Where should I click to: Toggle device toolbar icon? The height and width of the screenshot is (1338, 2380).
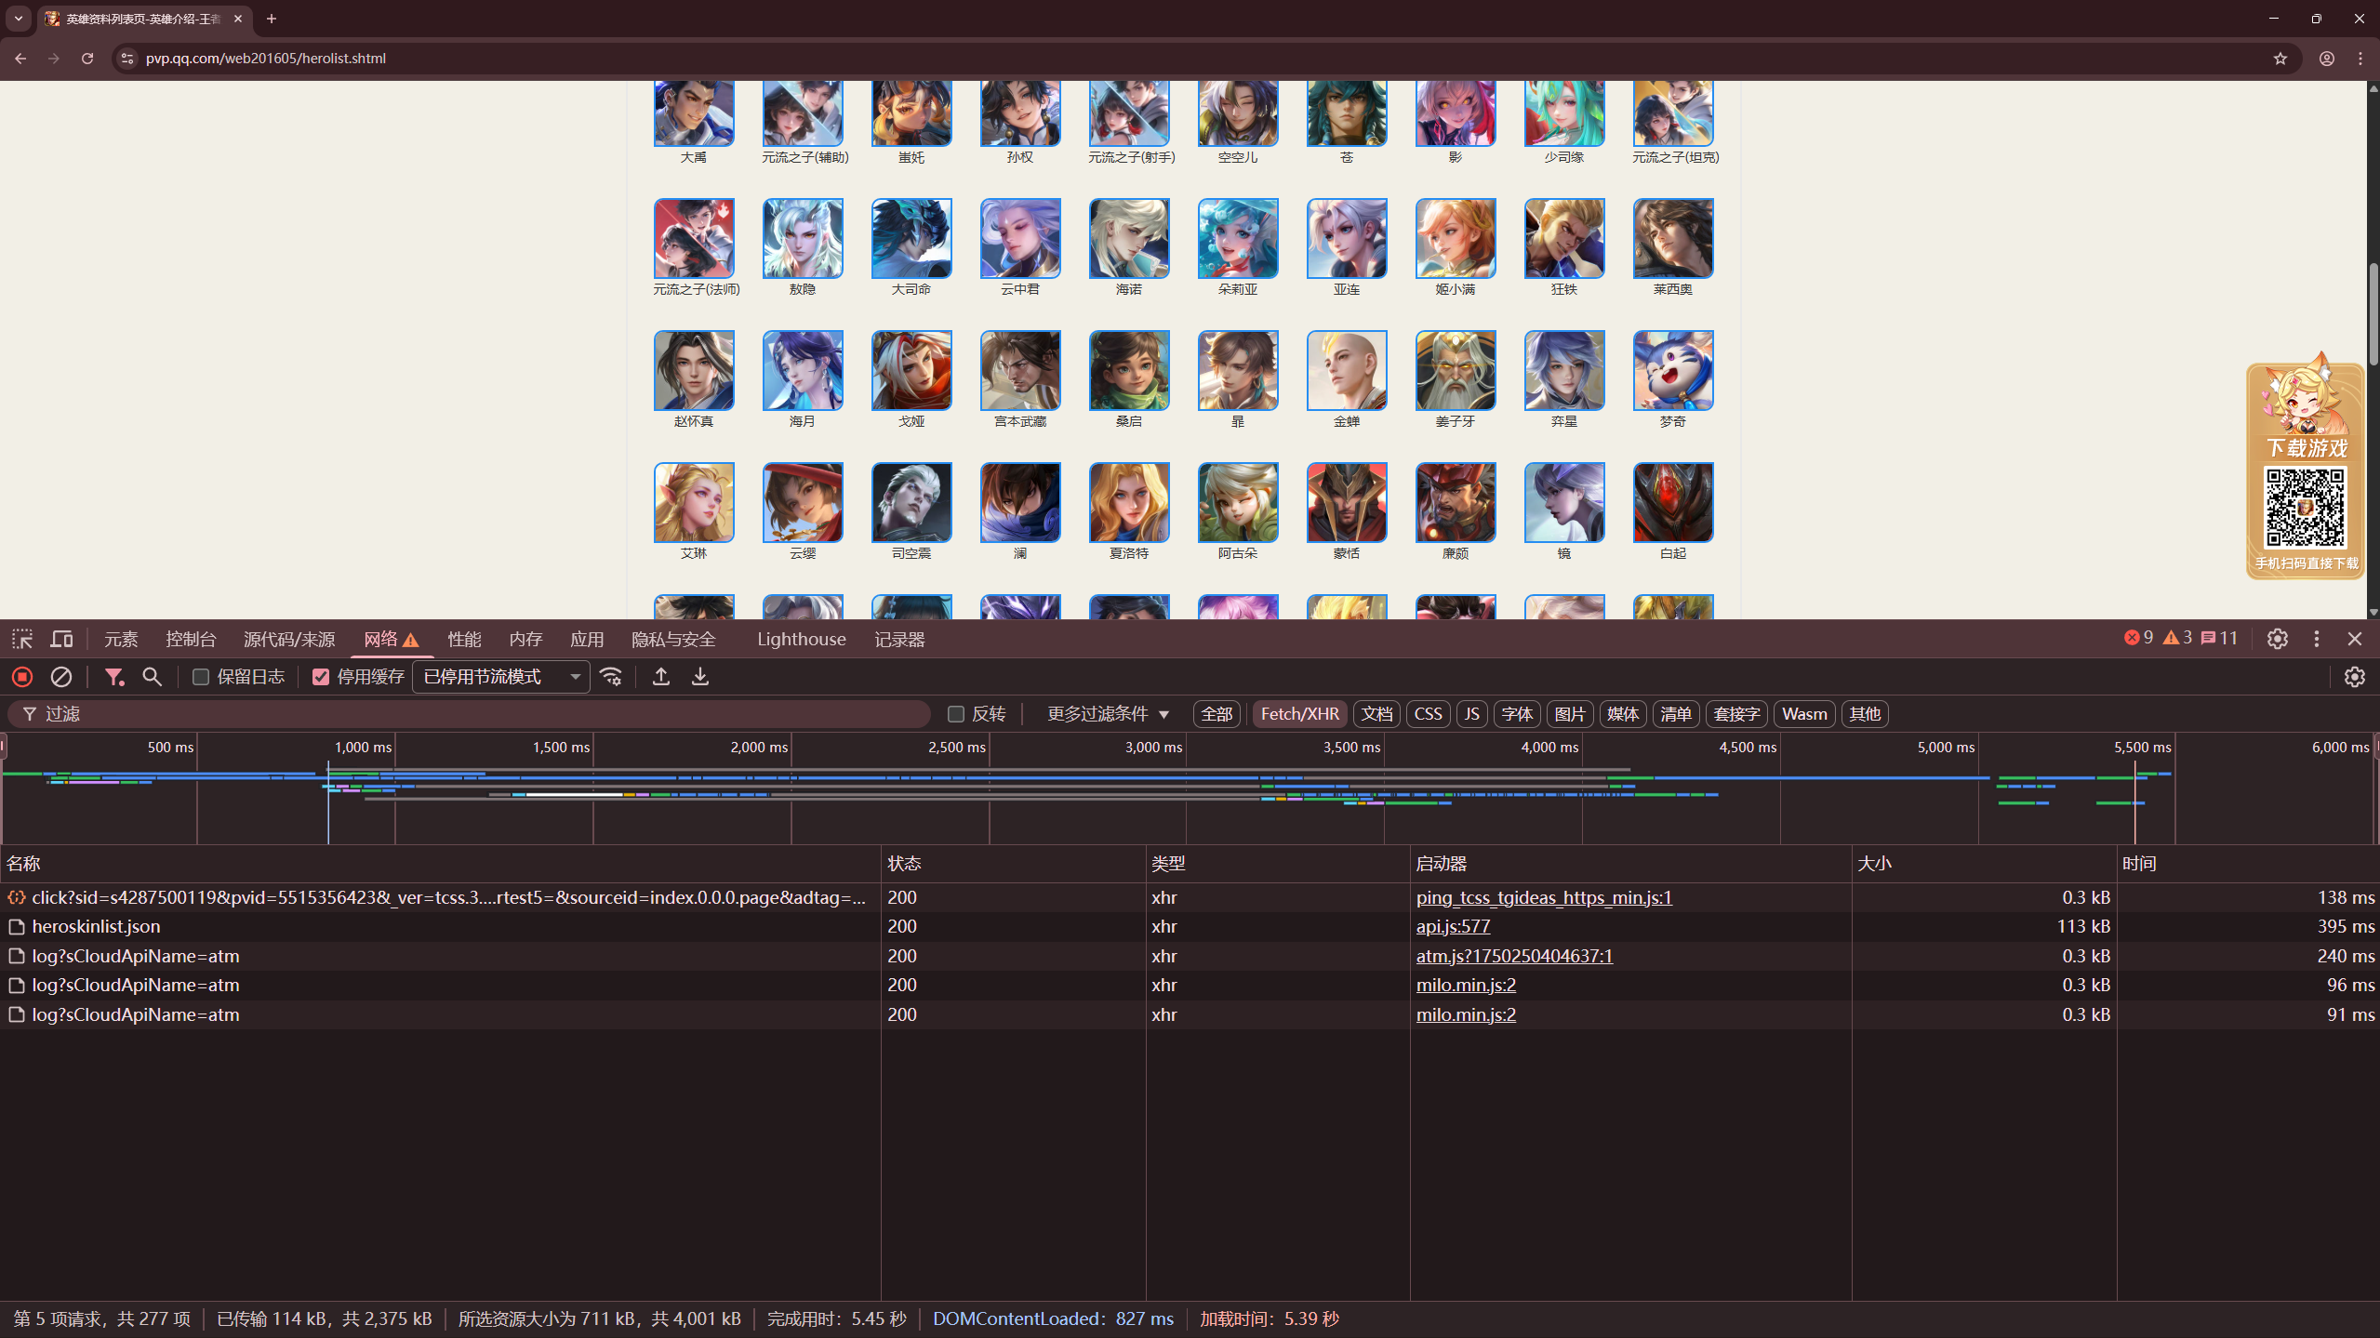61,639
